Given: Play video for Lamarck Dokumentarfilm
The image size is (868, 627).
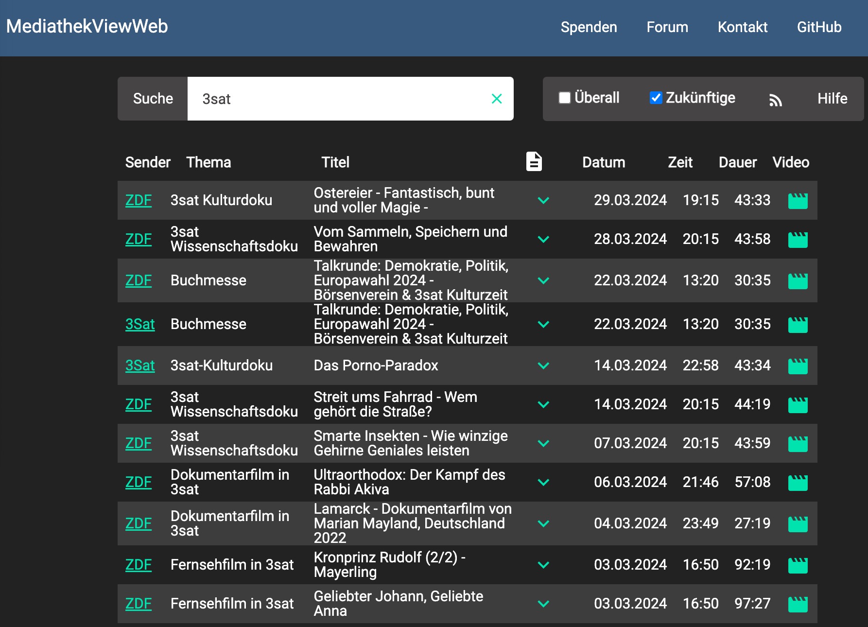Looking at the screenshot, I should coord(798,524).
